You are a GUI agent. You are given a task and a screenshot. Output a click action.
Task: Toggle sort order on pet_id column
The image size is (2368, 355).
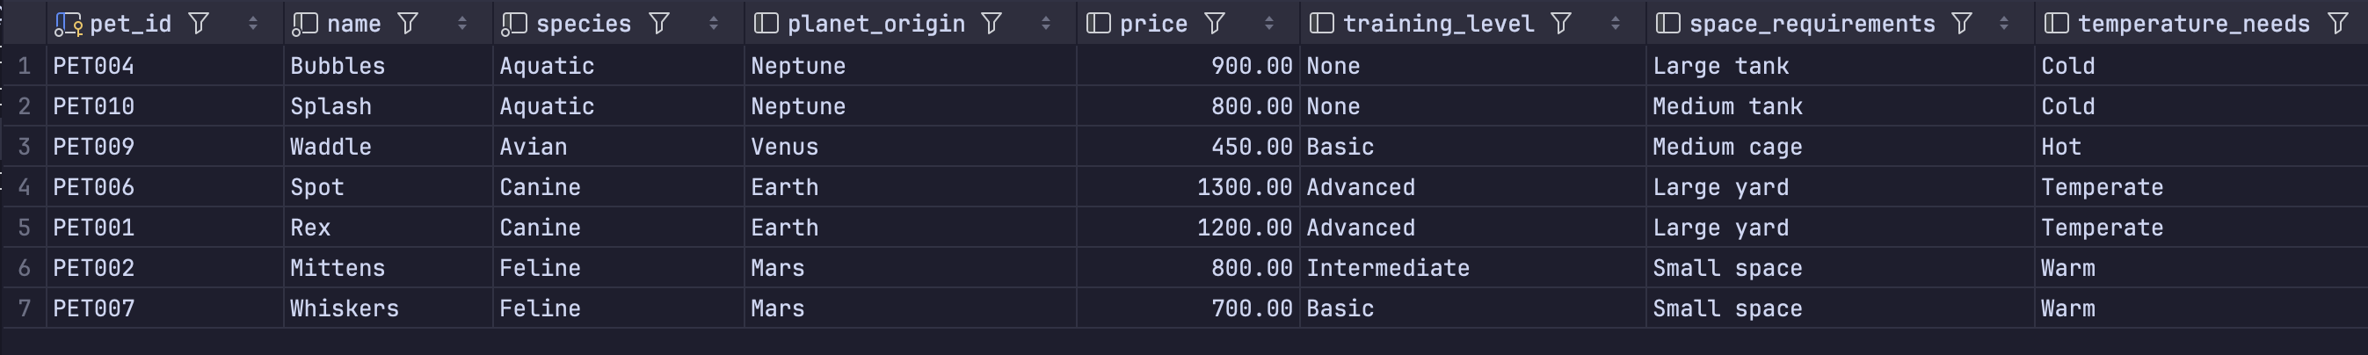(253, 24)
